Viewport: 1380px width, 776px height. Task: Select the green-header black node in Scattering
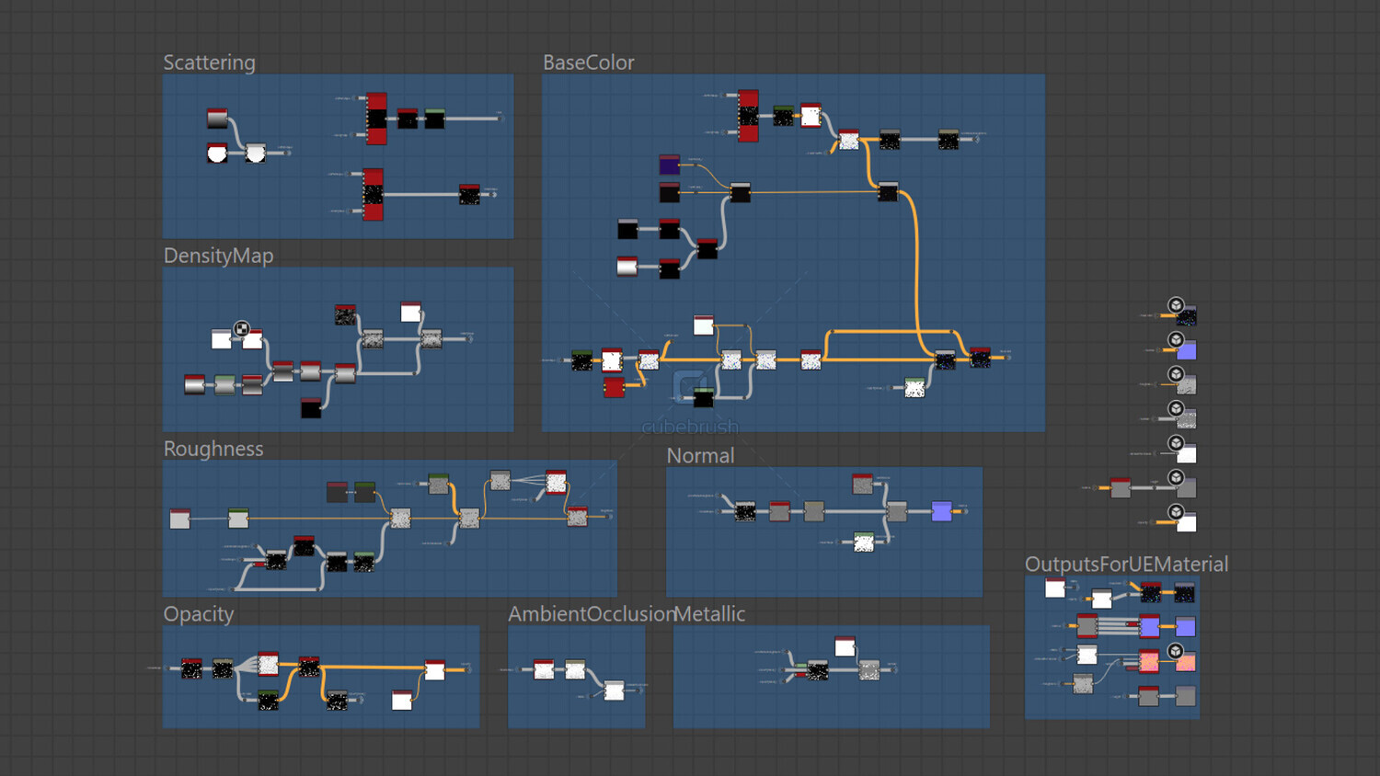coord(435,119)
